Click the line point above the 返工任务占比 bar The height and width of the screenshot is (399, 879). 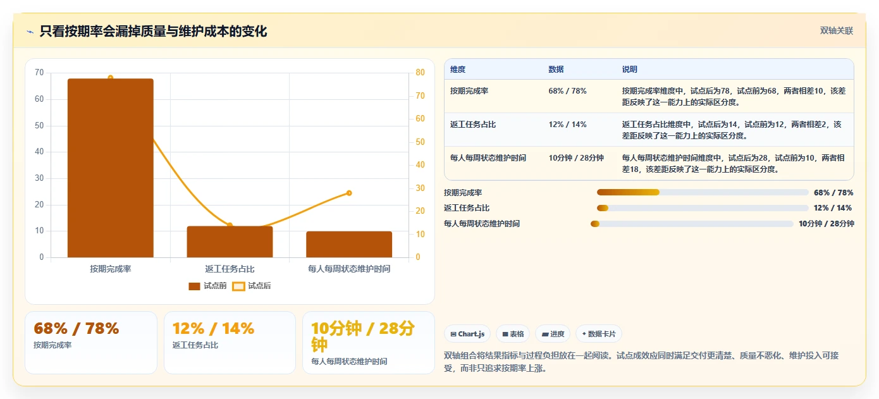point(230,225)
